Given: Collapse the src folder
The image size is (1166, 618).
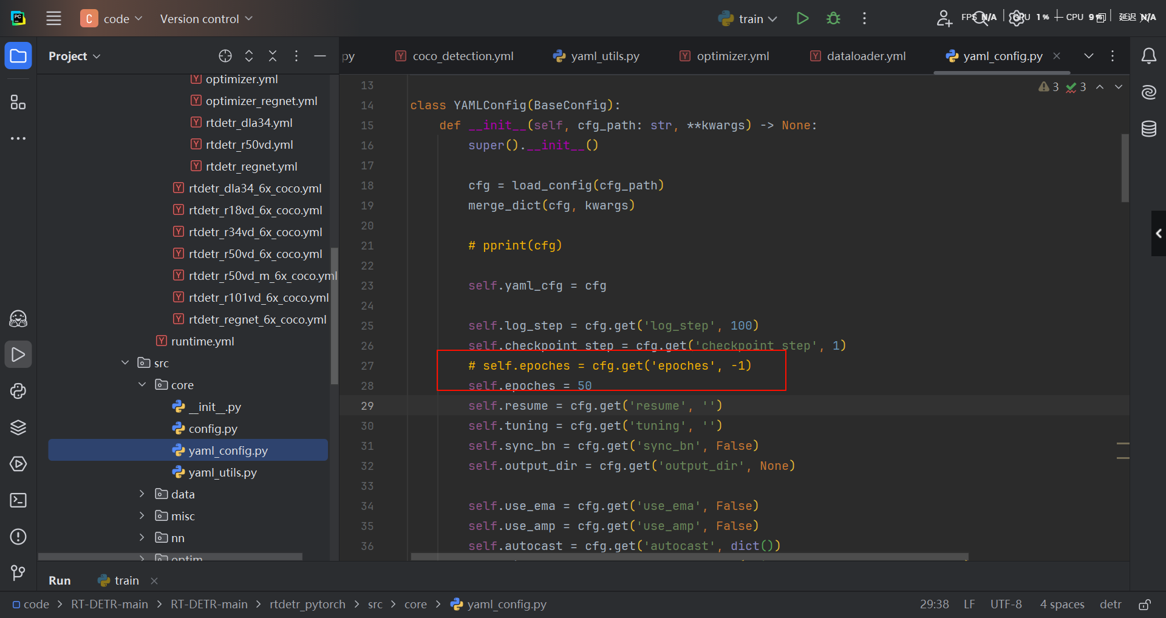Looking at the screenshot, I should (x=125, y=363).
